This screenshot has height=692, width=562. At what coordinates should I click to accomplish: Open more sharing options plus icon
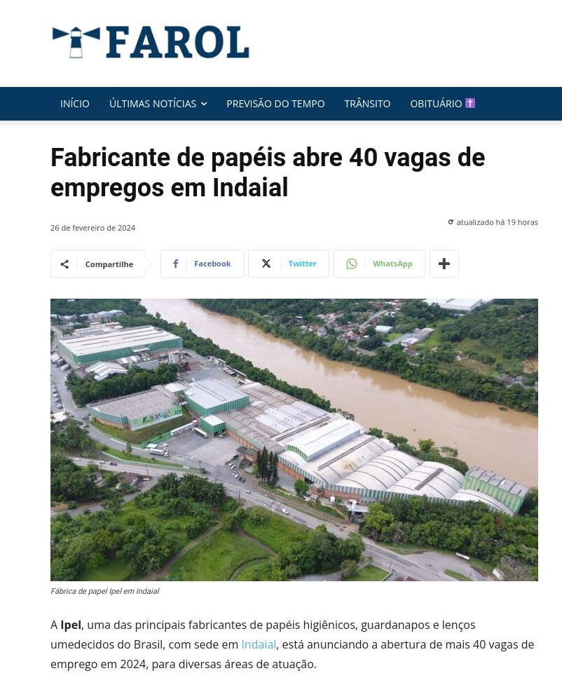point(444,264)
